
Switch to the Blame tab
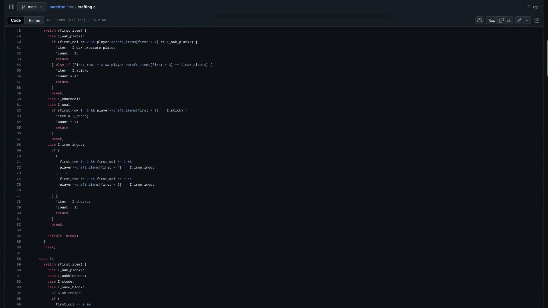pos(34,21)
